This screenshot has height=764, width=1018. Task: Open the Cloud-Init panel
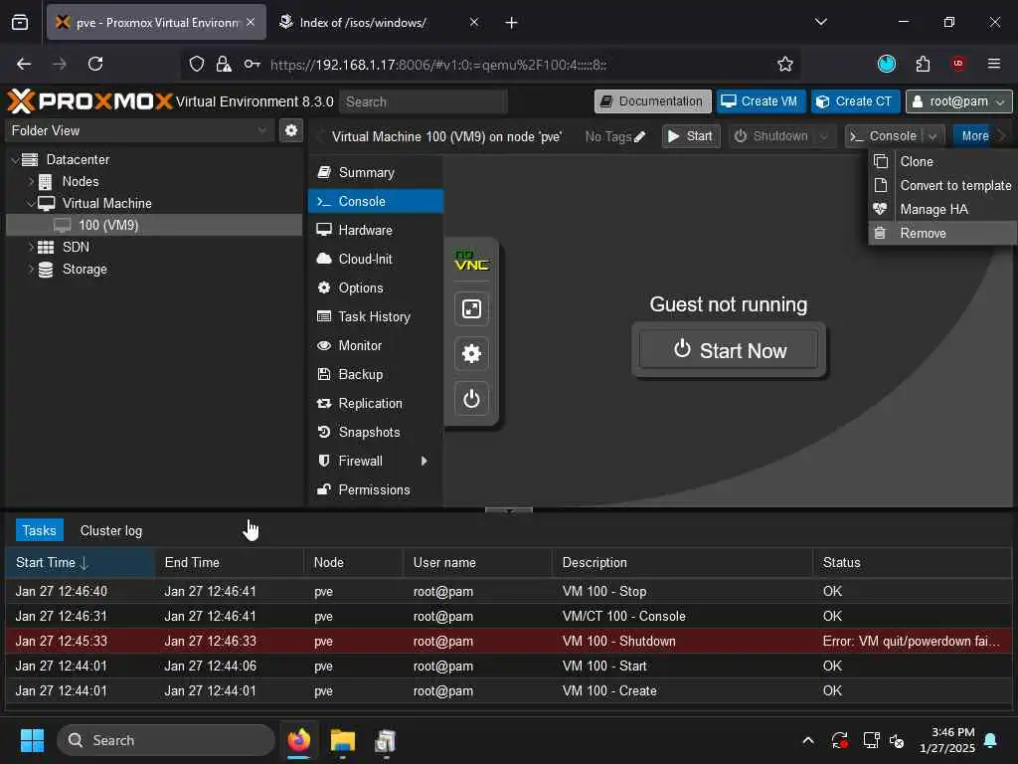pyautogui.click(x=376, y=260)
